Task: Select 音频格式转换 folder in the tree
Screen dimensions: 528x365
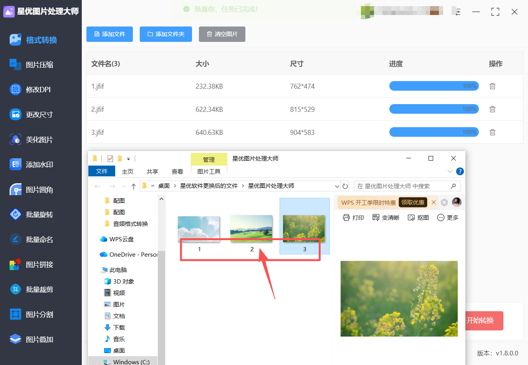Action: [x=126, y=224]
